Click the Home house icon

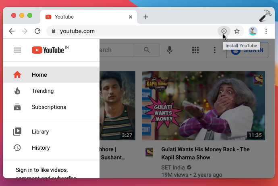click(x=17, y=75)
